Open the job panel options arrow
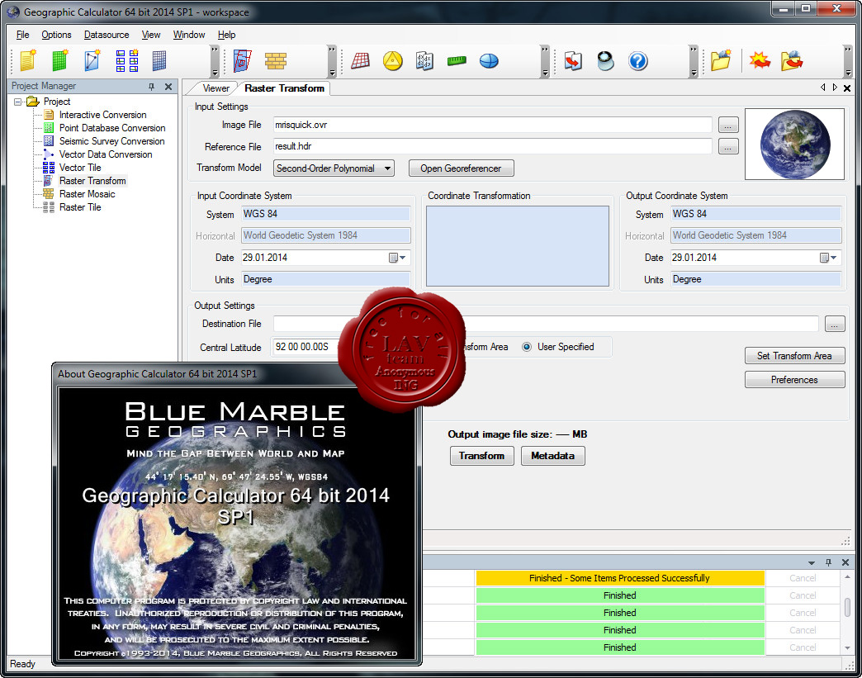 pyautogui.click(x=812, y=562)
